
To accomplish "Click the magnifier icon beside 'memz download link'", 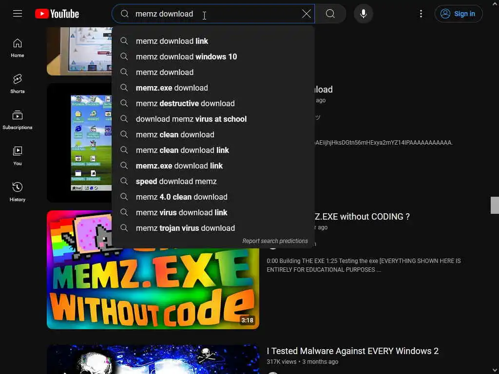I will click(x=124, y=41).
